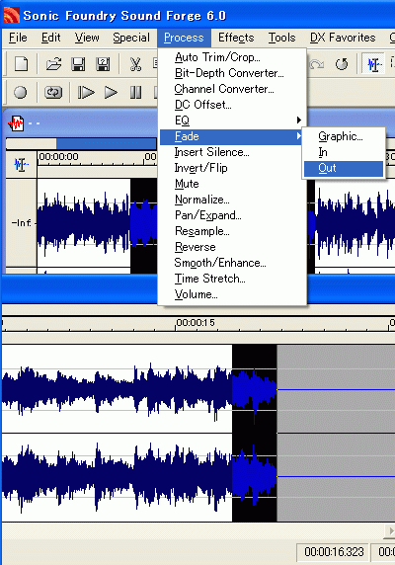Click the Save As floppy icon

103,64
